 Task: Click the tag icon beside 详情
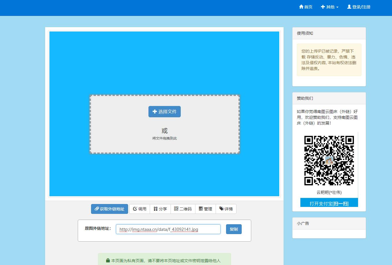221,209
